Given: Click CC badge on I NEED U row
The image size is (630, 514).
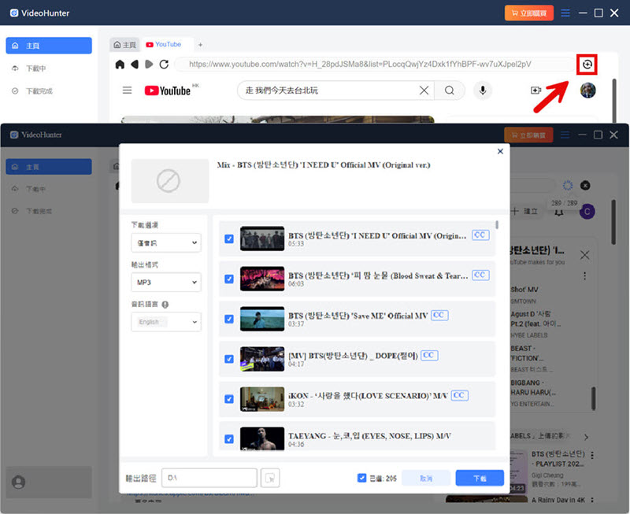Looking at the screenshot, I should pos(480,235).
